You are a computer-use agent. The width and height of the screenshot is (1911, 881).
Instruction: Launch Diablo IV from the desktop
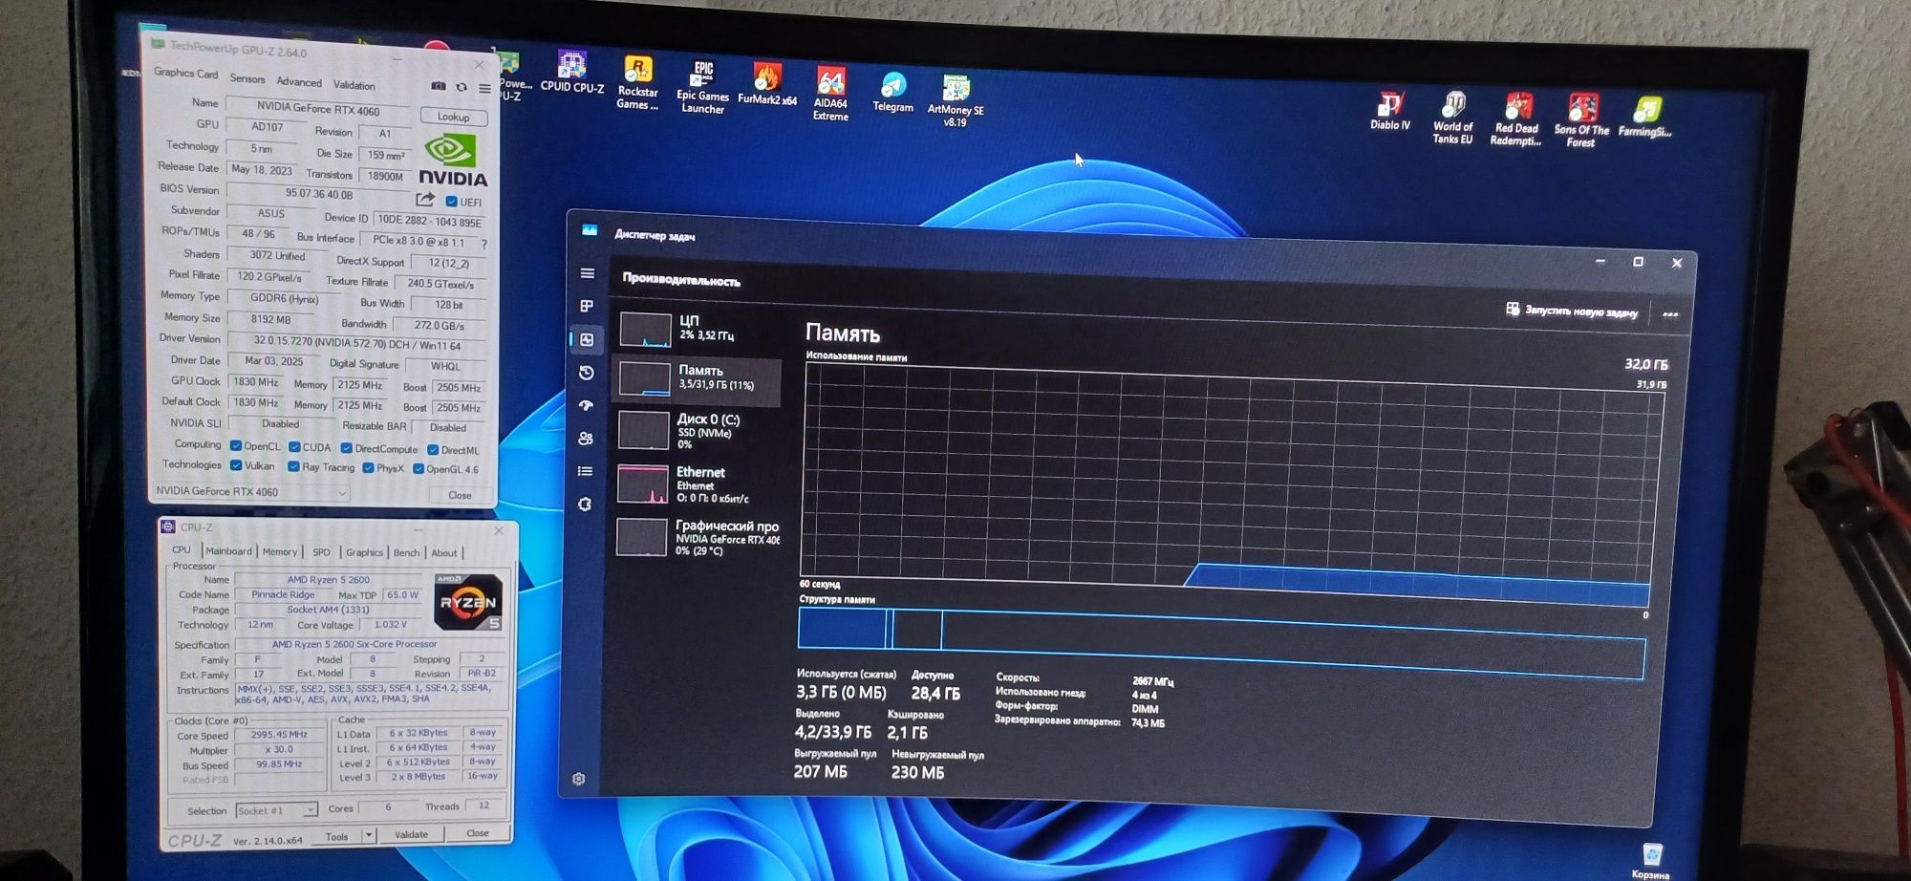coord(1390,111)
